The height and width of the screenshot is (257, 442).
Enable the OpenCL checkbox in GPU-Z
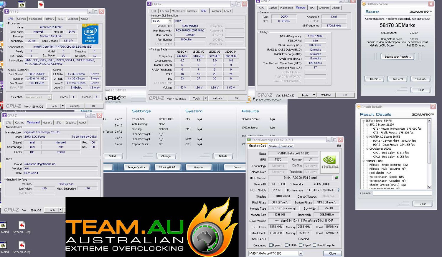[x=271, y=245]
